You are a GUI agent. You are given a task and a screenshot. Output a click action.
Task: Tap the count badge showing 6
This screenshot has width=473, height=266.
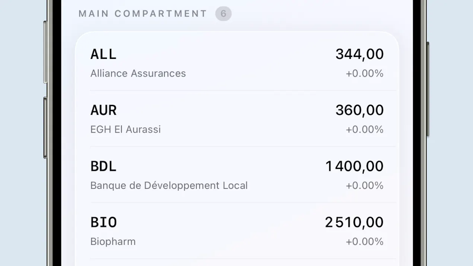pos(223,14)
